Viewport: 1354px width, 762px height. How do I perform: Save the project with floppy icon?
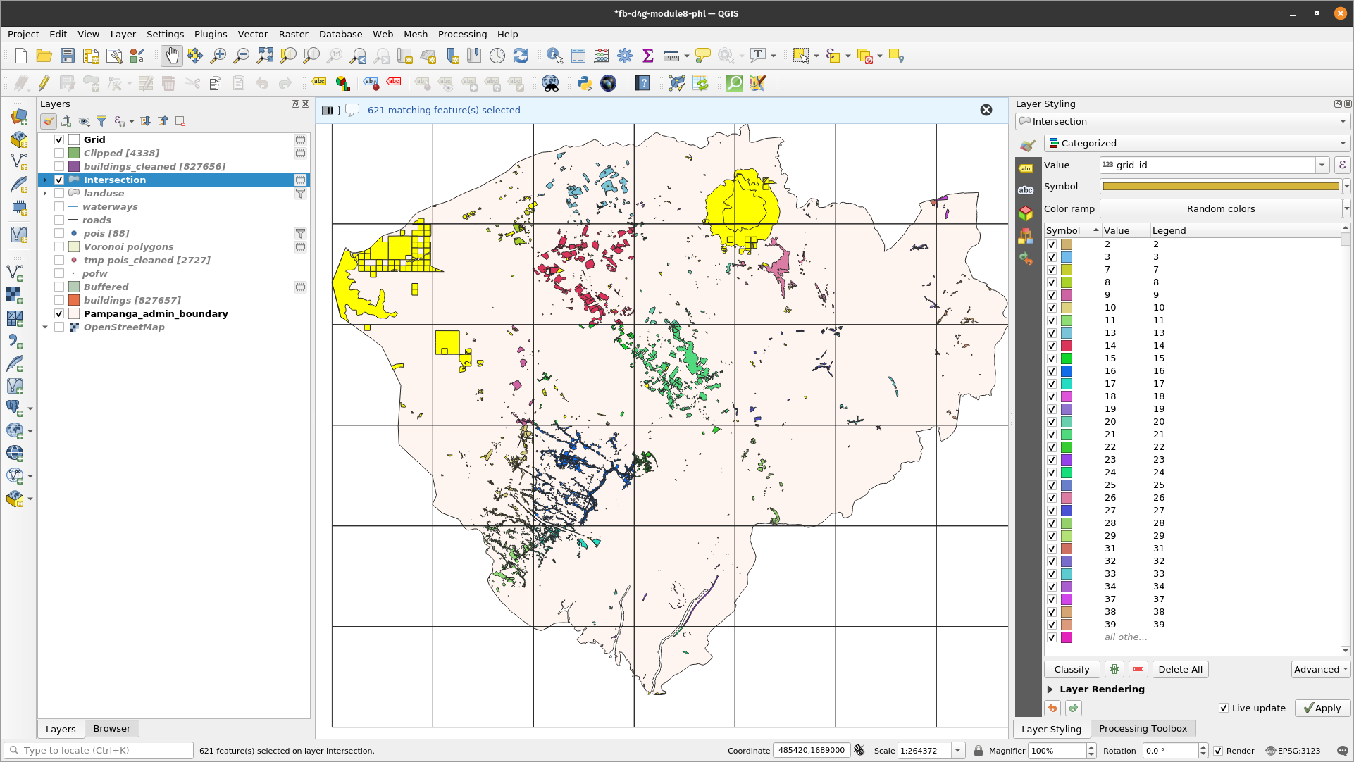click(x=67, y=56)
